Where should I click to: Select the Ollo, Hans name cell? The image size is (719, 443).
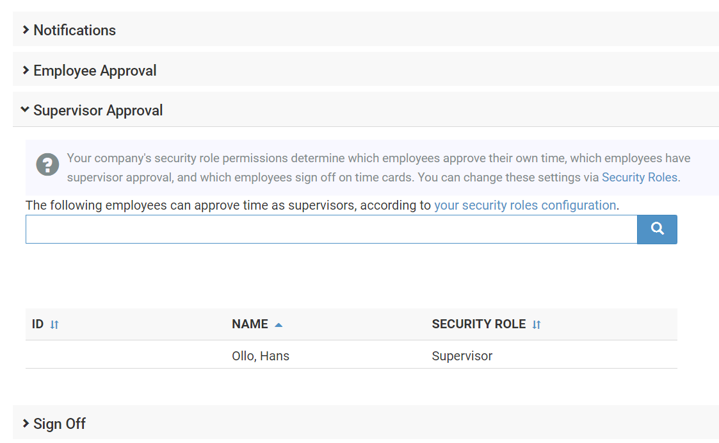tap(261, 356)
